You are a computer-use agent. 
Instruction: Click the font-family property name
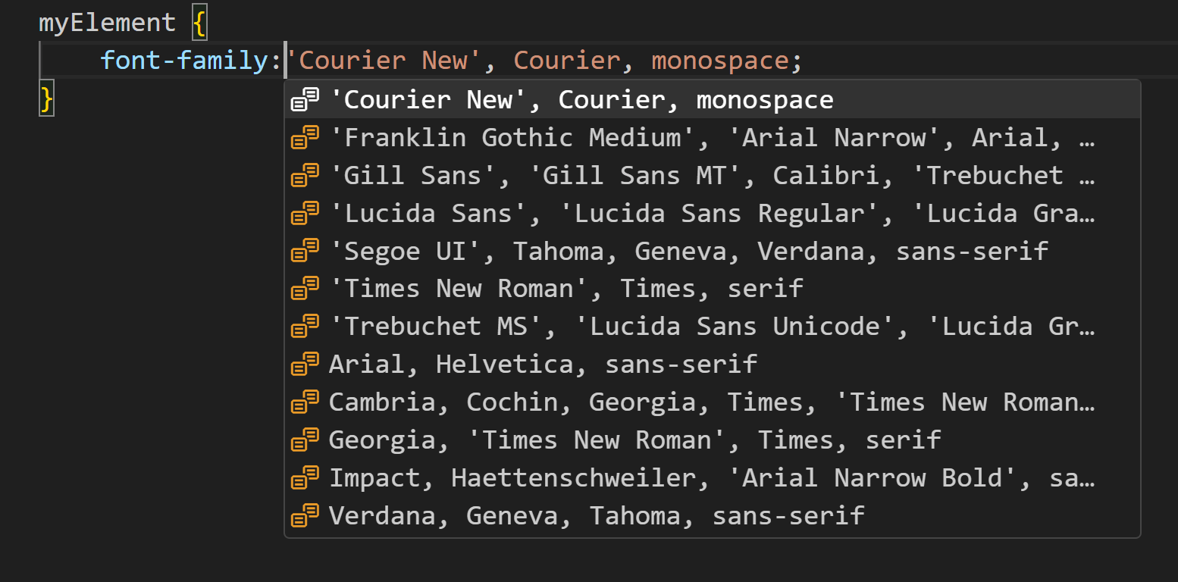tap(184, 60)
